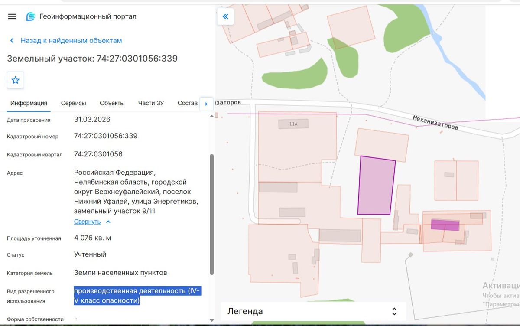Click the Площадь уточненная label
520x326 pixels.
[x=34, y=238]
